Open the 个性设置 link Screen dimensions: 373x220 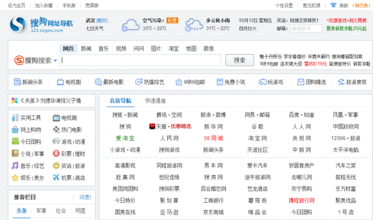284,6
